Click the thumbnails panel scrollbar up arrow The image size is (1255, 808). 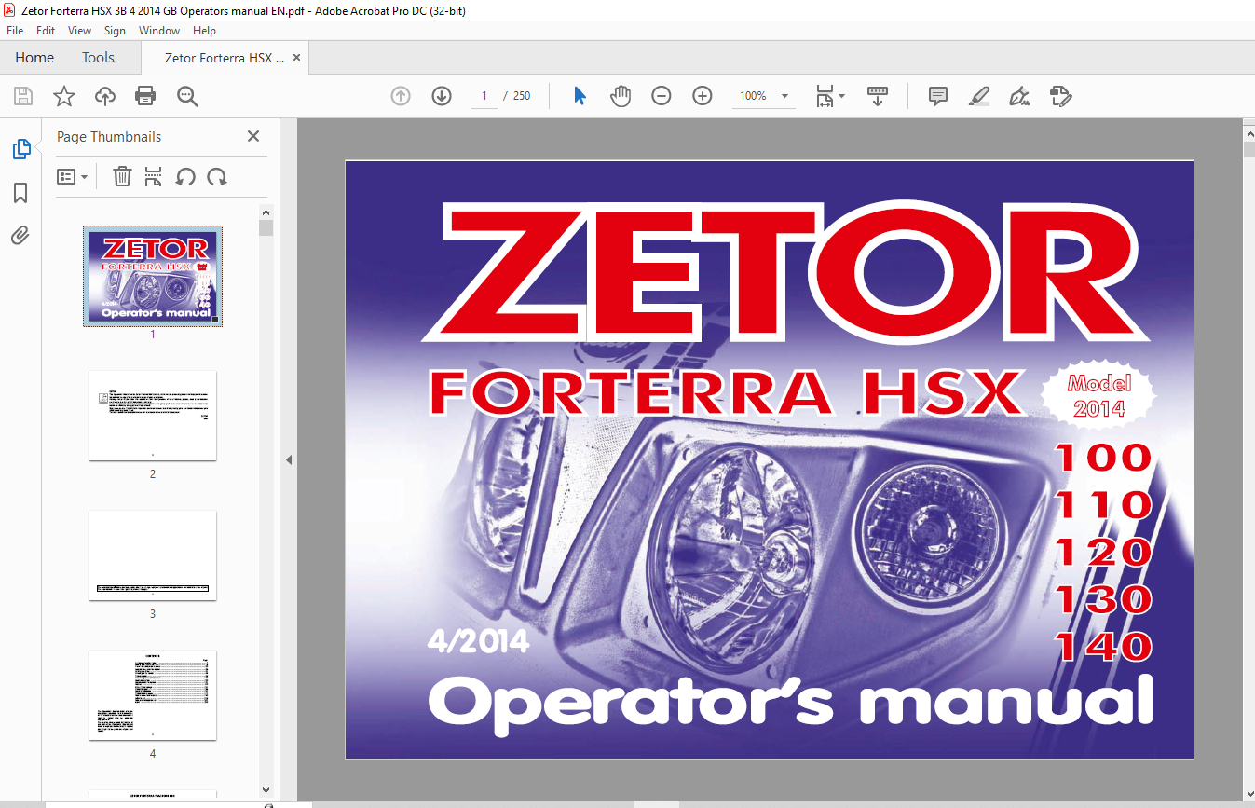tap(266, 212)
